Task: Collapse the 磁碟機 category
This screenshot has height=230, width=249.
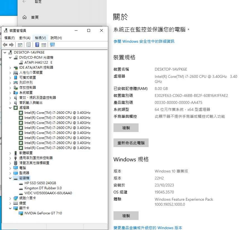Action: [x=10, y=178]
